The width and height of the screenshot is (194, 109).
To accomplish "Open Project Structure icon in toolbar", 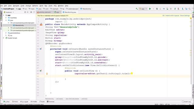I will click(186, 9).
